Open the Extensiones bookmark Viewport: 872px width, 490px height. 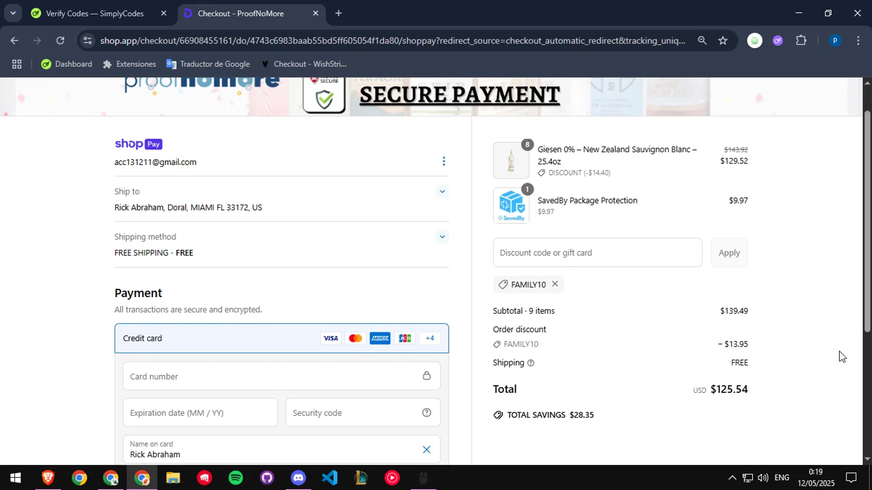(129, 64)
